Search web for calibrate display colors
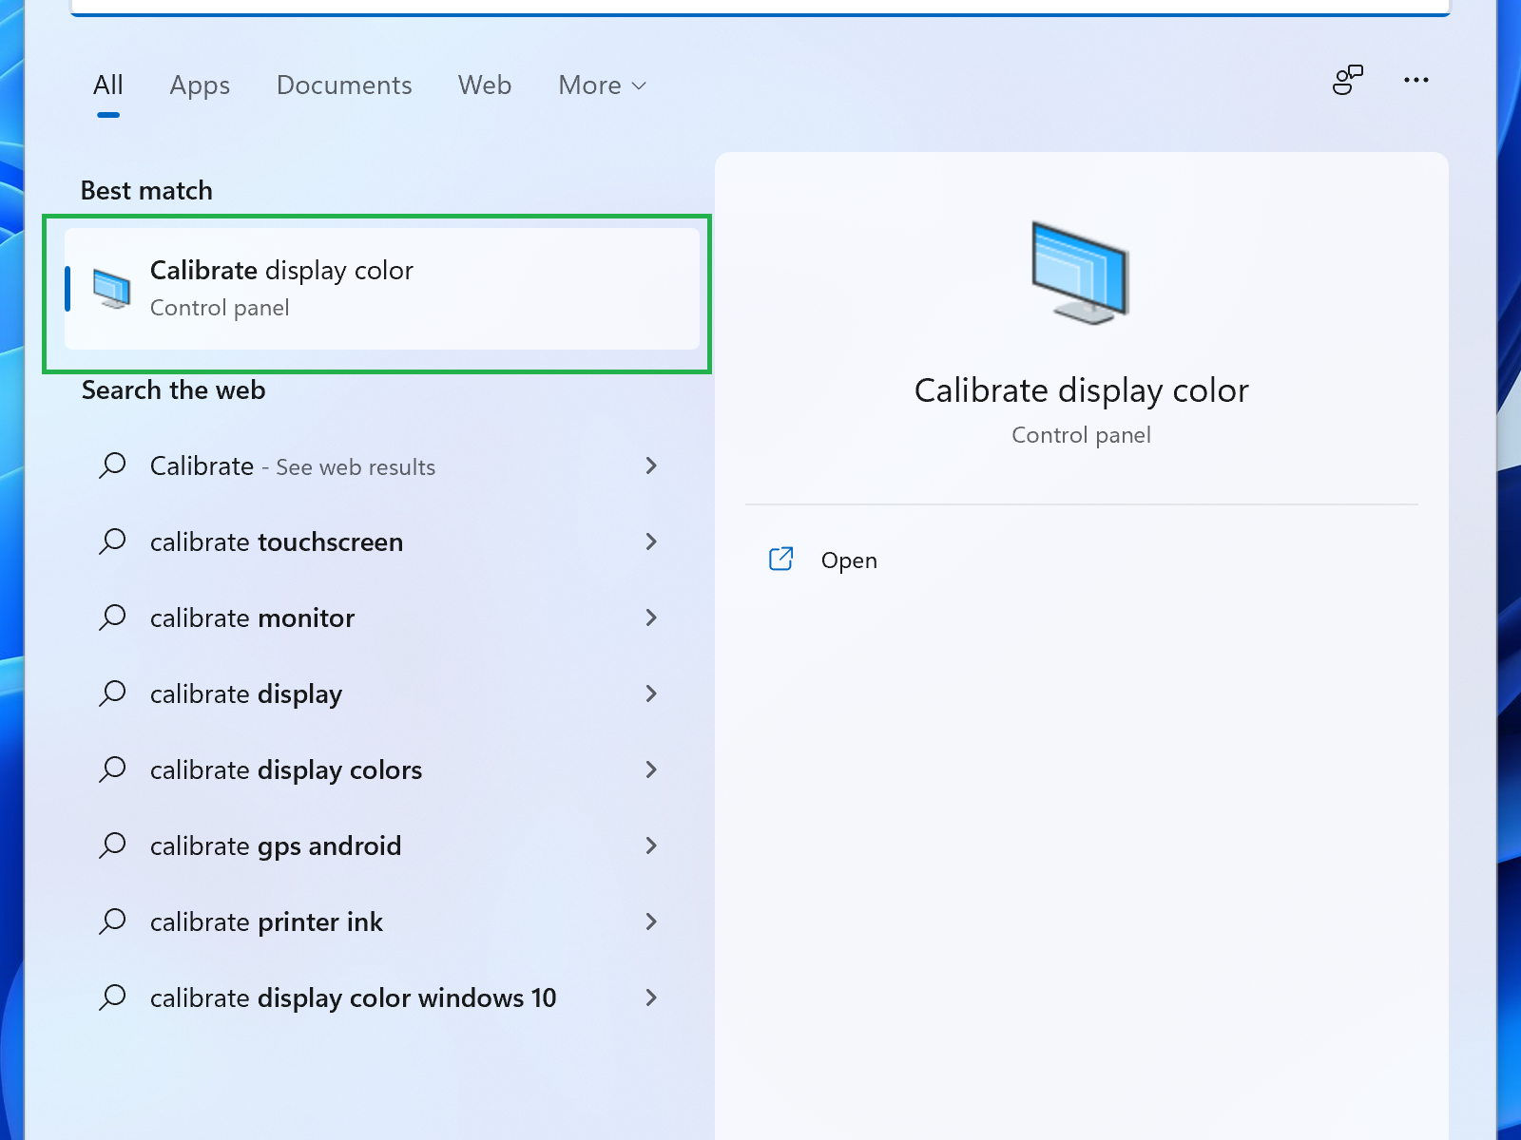 pos(286,769)
